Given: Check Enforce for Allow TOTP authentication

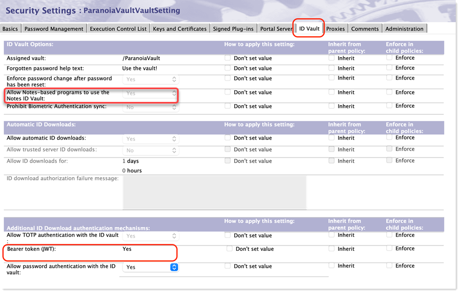Looking at the screenshot, I should pos(389,235).
